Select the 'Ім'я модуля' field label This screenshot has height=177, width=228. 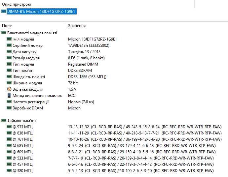pyautogui.click(x=23, y=39)
